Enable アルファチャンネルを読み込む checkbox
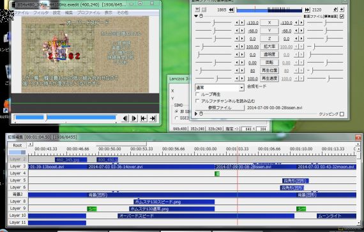 pyautogui.click(x=197, y=101)
